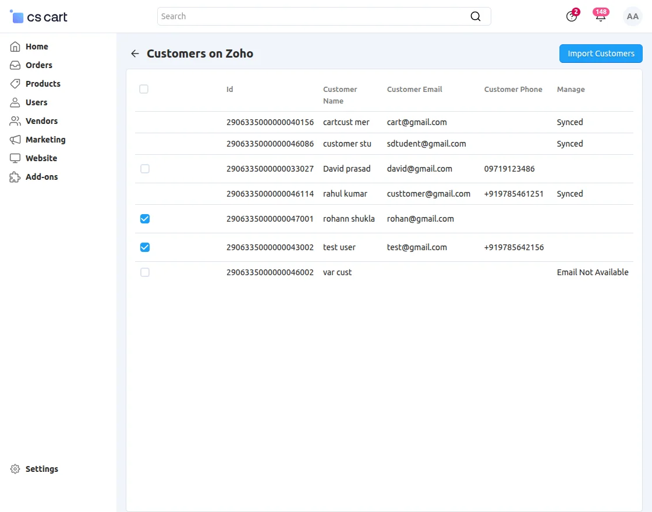Focus the top Search input field
Image resolution: width=652 pixels, height=512 pixels.
coord(311,16)
